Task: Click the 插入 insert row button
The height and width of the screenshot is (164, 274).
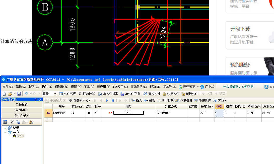Action: (x=136, y=100)
